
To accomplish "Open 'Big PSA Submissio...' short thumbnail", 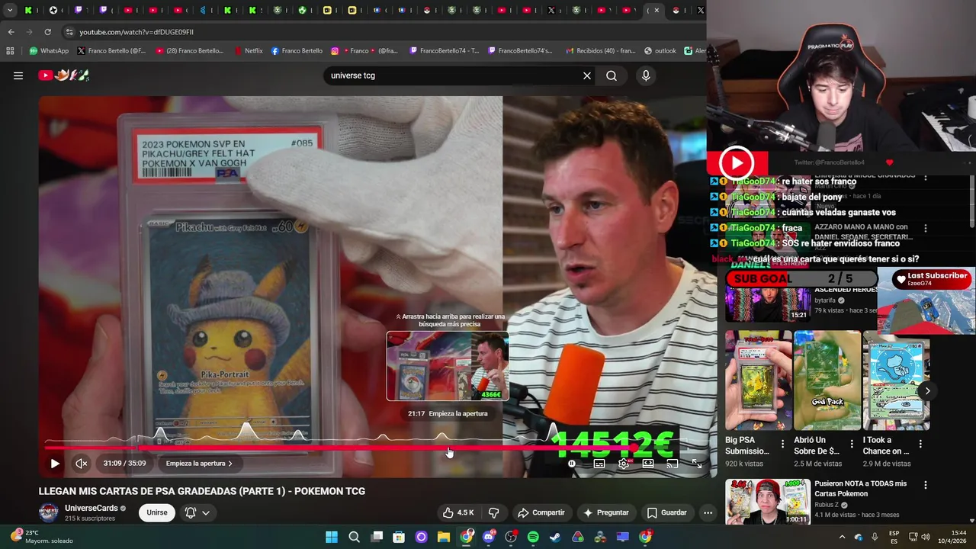I will (759, 380).
